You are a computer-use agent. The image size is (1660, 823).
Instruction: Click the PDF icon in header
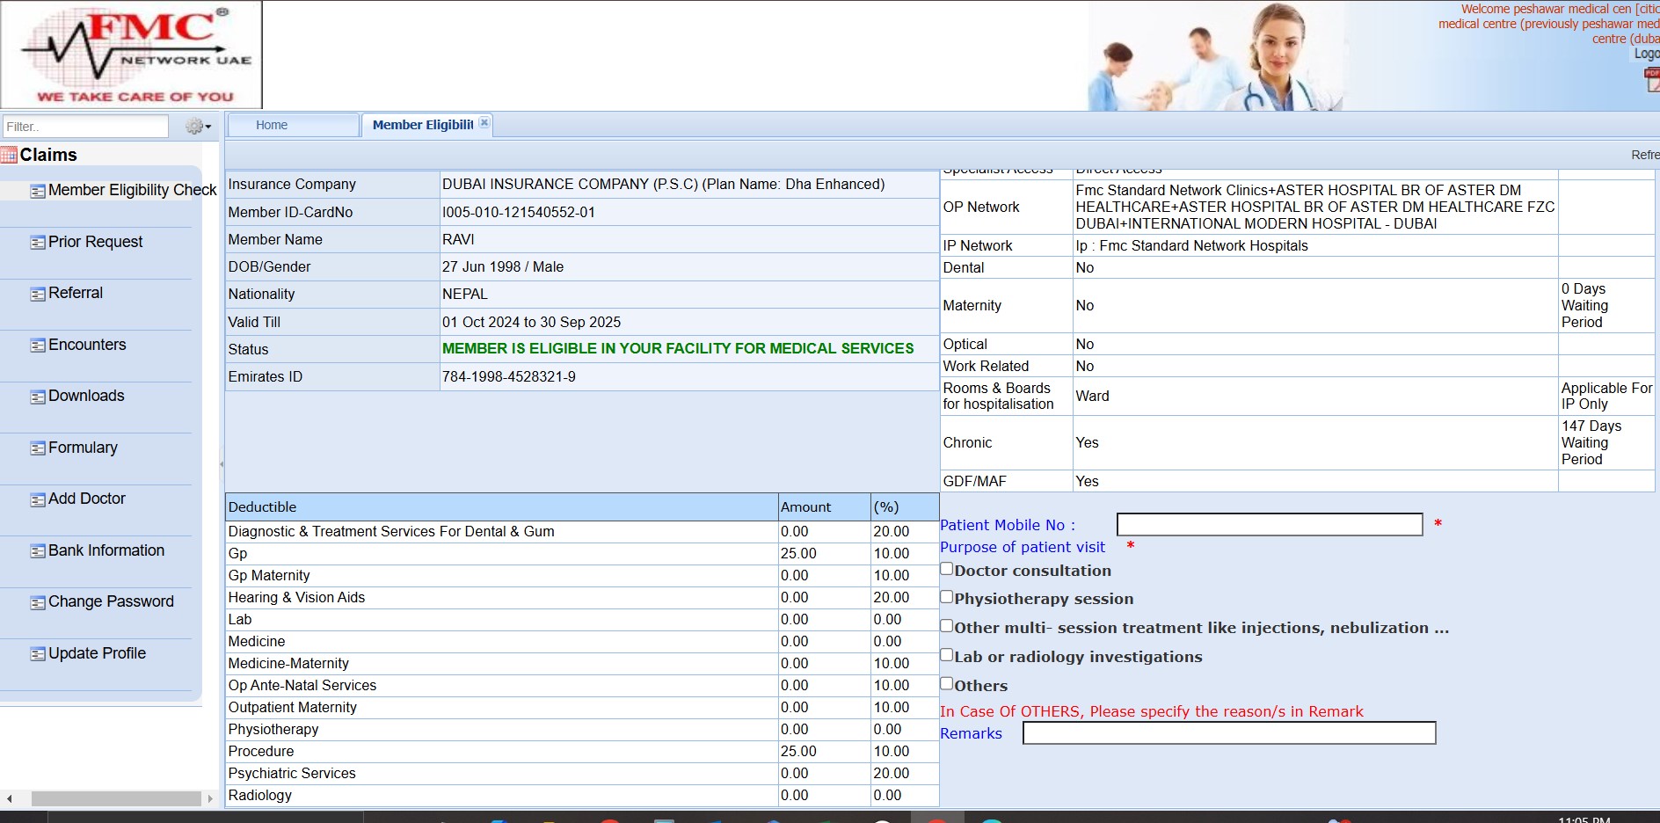click(1651, 80)
